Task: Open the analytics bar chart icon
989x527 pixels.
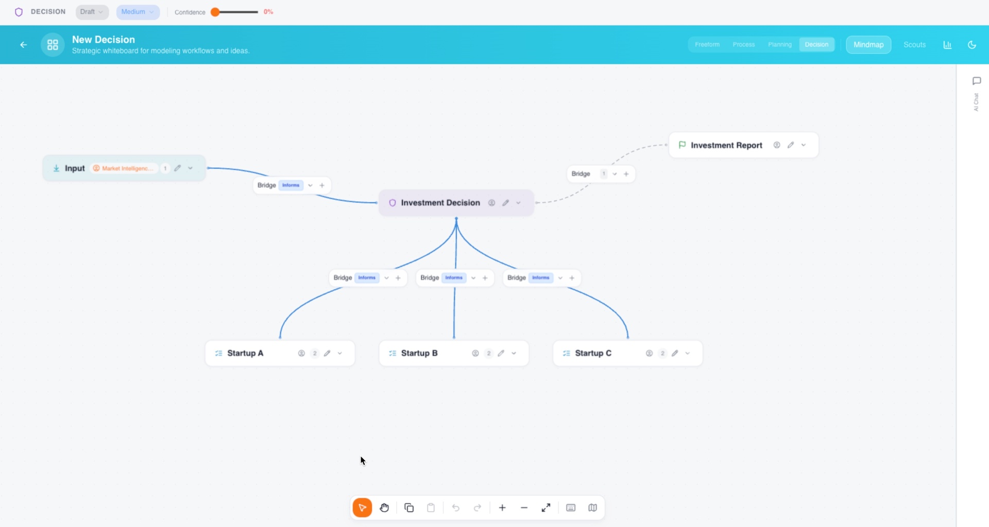Action: click(947, 45)
